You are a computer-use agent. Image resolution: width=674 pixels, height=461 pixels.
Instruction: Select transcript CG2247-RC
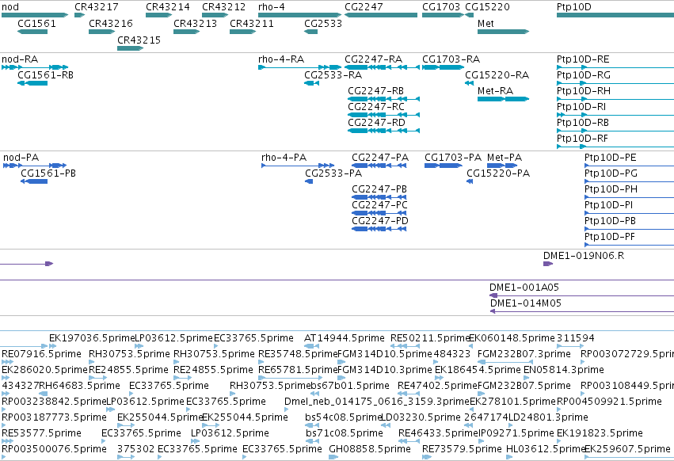pos(383,115)
